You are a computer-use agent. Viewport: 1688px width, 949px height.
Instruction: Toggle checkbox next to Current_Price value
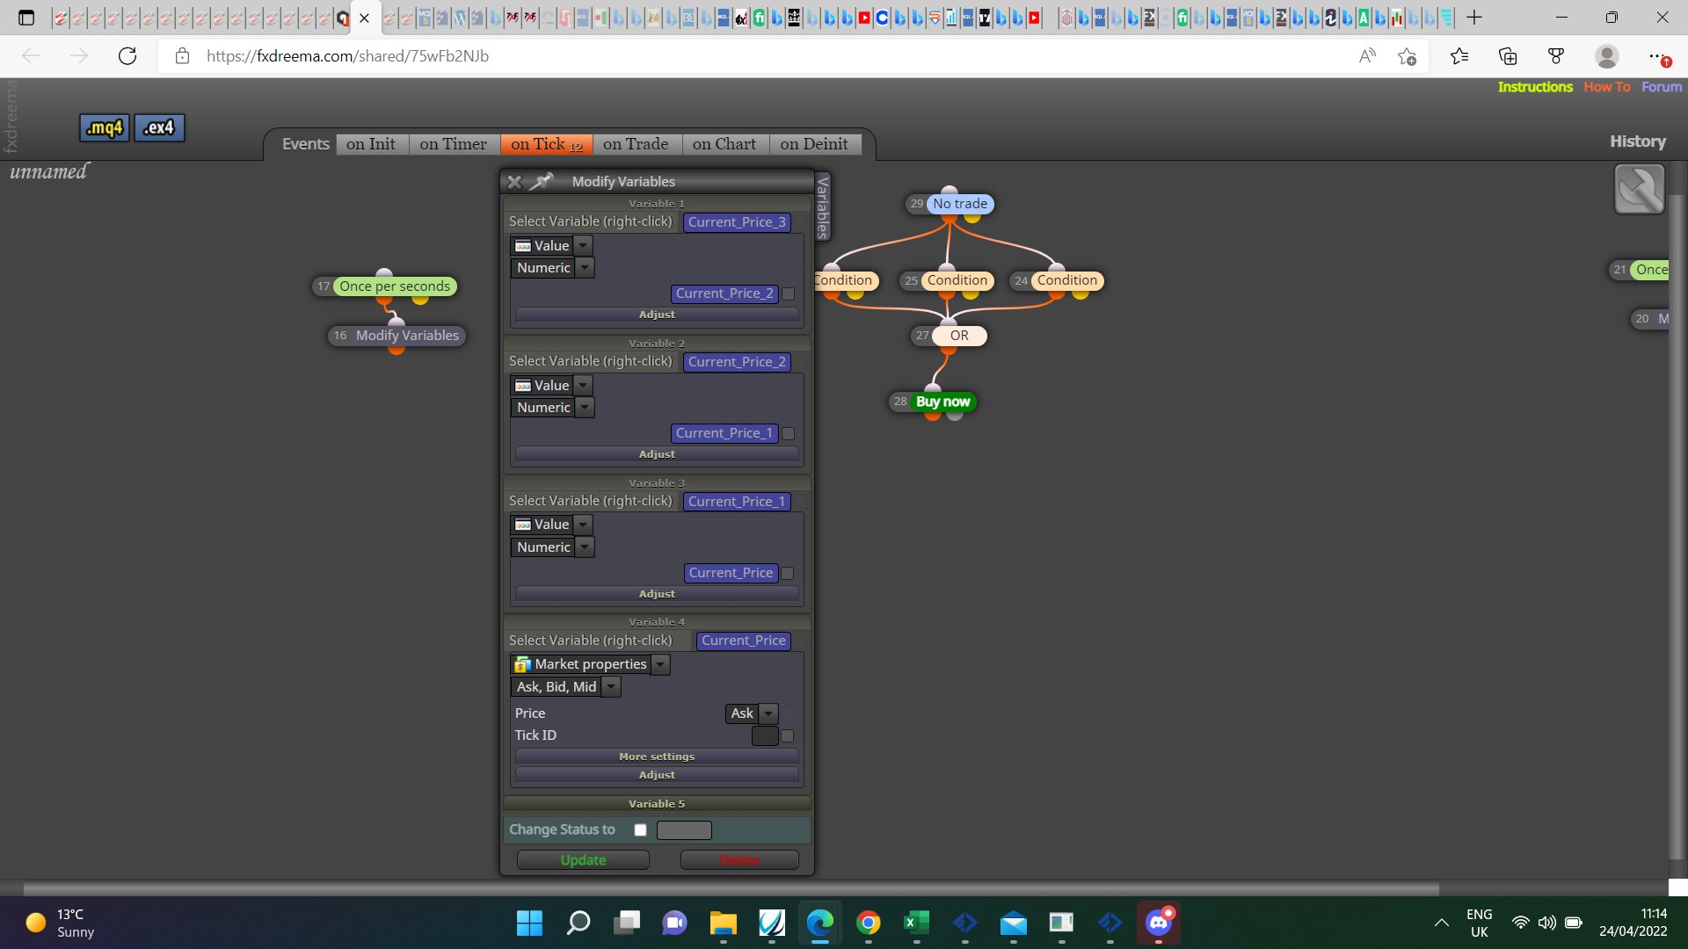point(788,574)
